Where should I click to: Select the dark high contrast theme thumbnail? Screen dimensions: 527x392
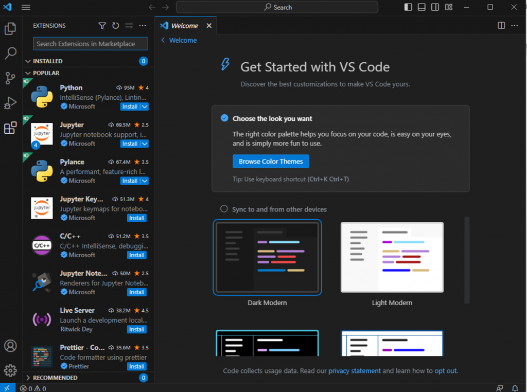267,343
